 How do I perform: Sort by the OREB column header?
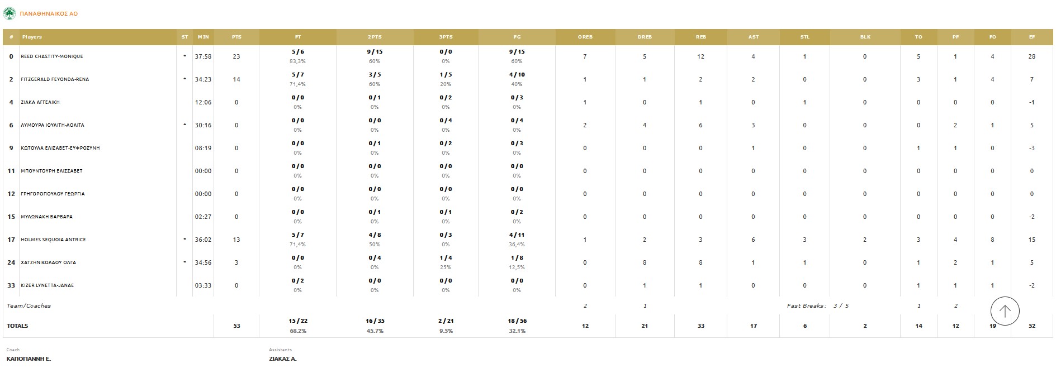585,37
